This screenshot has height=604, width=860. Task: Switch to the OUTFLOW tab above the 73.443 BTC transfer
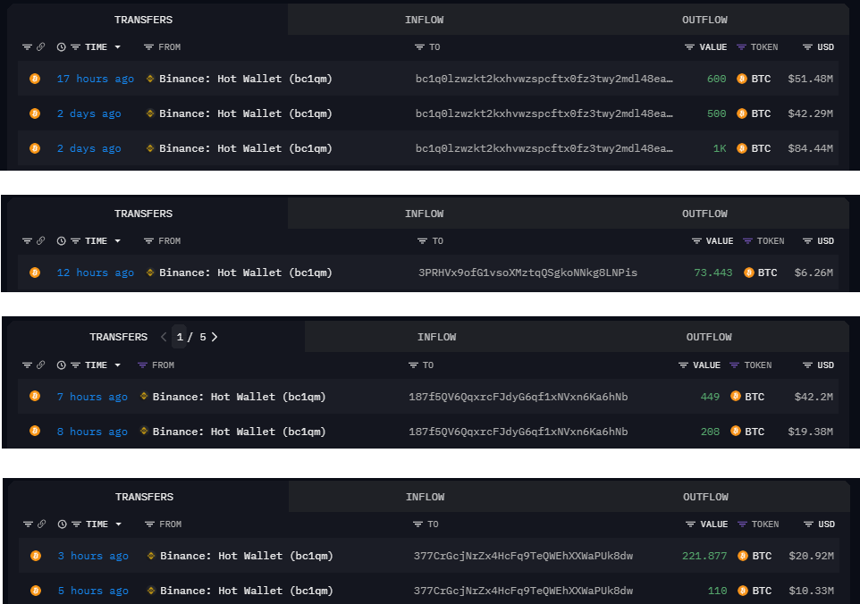pyautogui.click(x=704, y=214)
